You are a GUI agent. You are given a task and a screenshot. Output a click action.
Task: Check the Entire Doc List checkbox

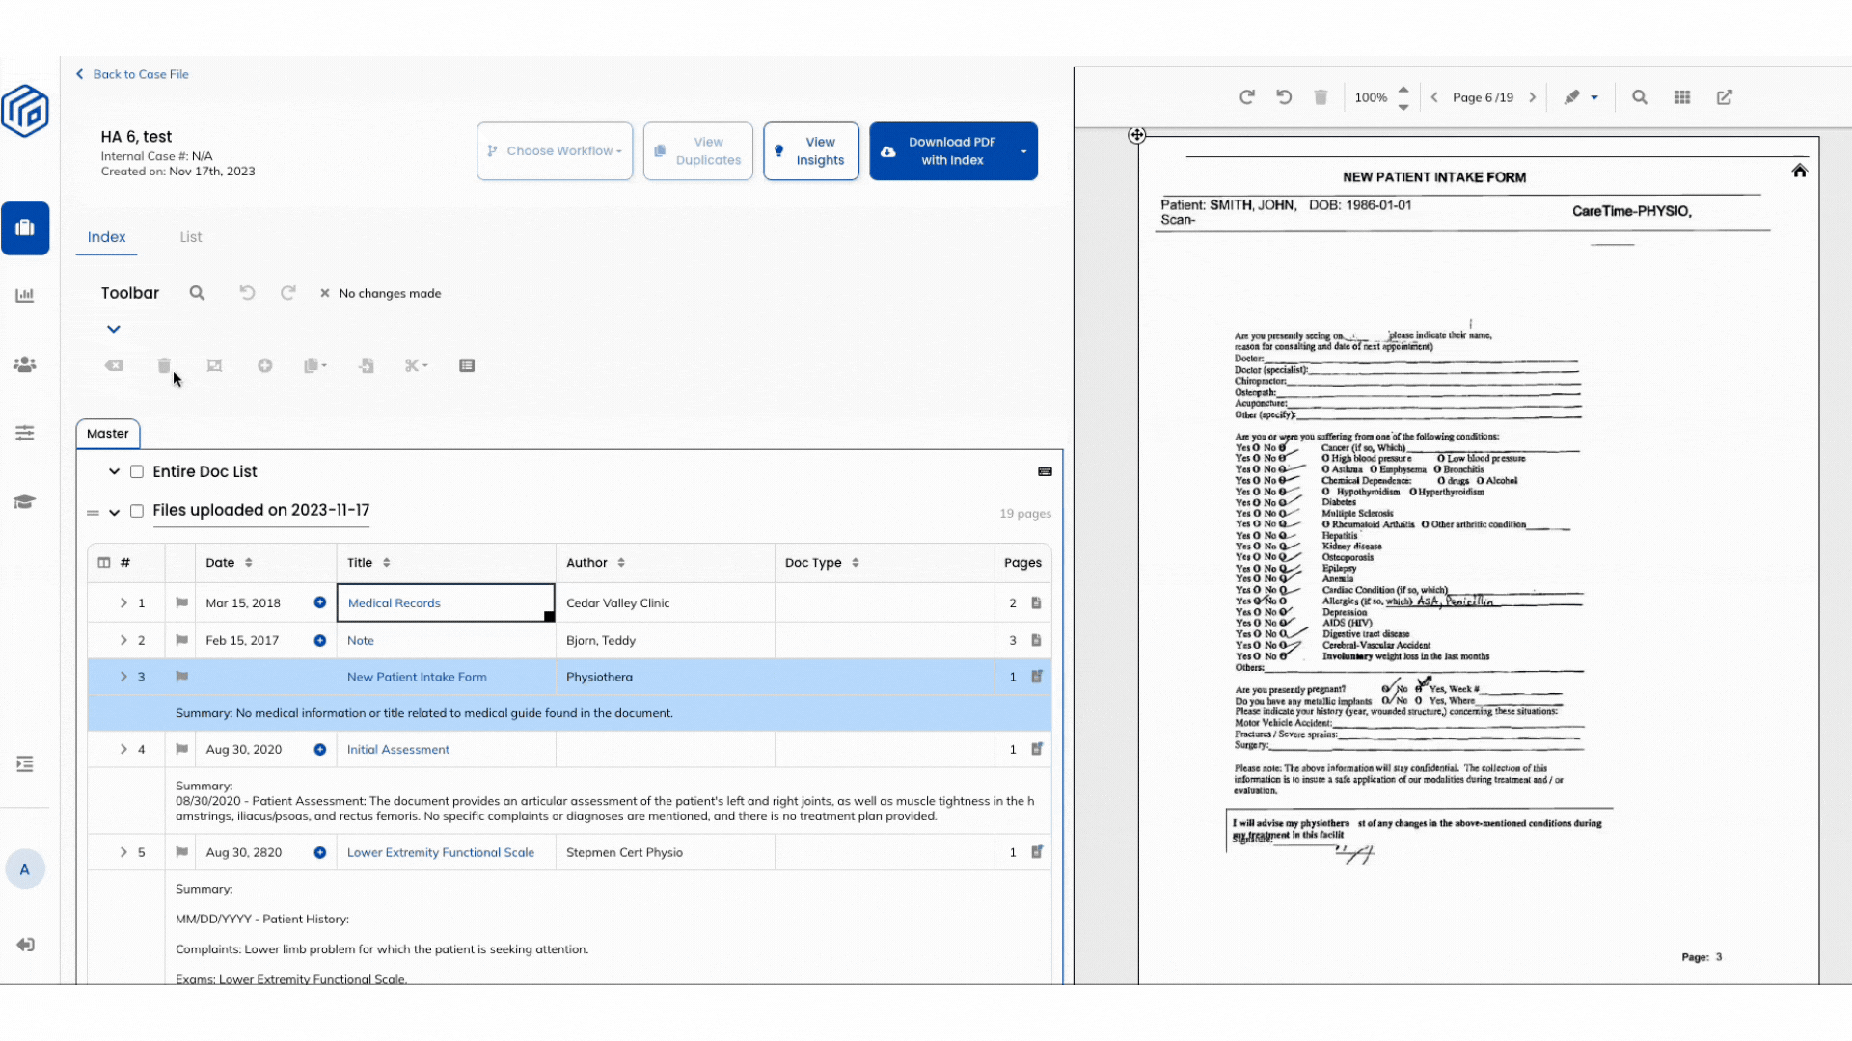tap(136, 471)
